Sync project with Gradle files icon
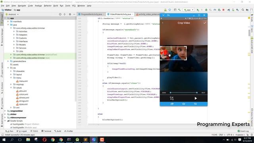Image resolution: width=254 pixels, height=143 pixels. pos(229,10)
